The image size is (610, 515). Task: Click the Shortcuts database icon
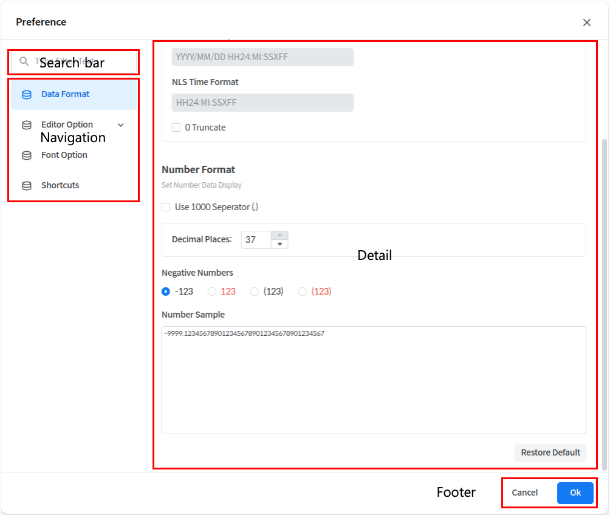(x=27, y=186)
